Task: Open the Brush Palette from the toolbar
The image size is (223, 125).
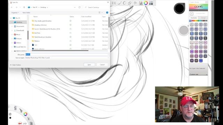Action: point(135,3)
